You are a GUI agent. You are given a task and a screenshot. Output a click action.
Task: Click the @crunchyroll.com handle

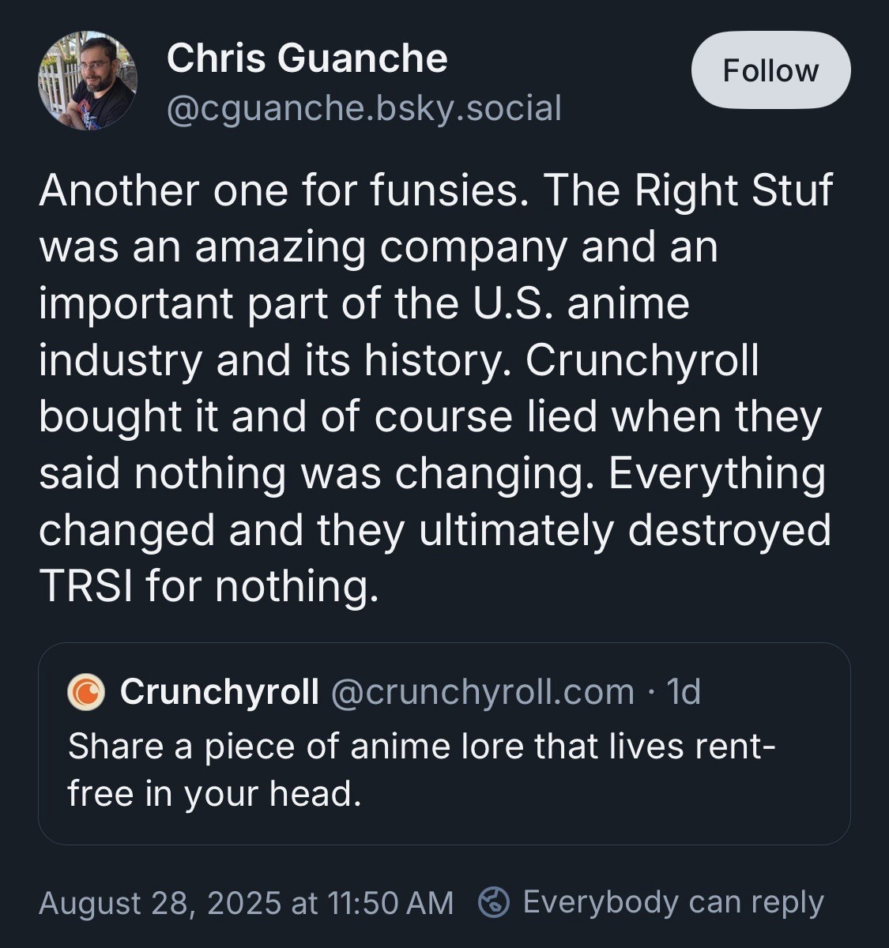(x=482, y=692)
